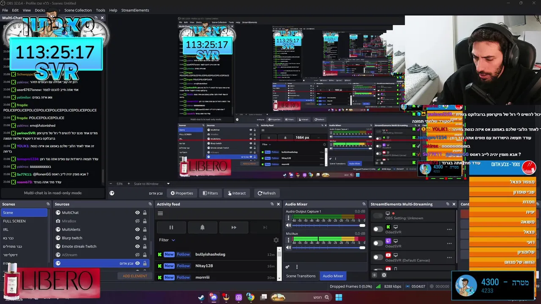
Task: Click the bell mute alerts button
Action: tap(202, 228)
